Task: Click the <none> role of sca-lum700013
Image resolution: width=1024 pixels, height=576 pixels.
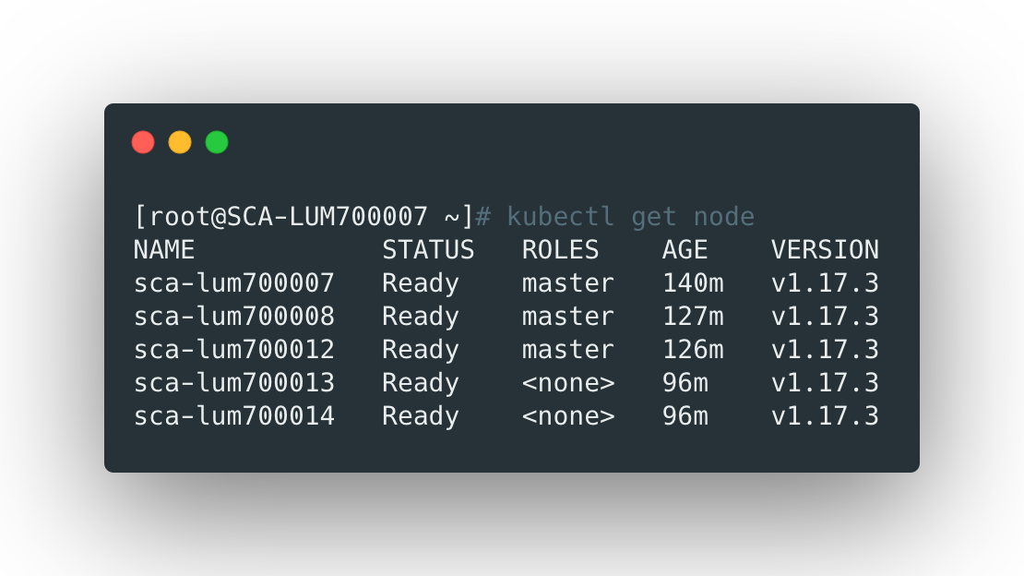Action: 567,383
